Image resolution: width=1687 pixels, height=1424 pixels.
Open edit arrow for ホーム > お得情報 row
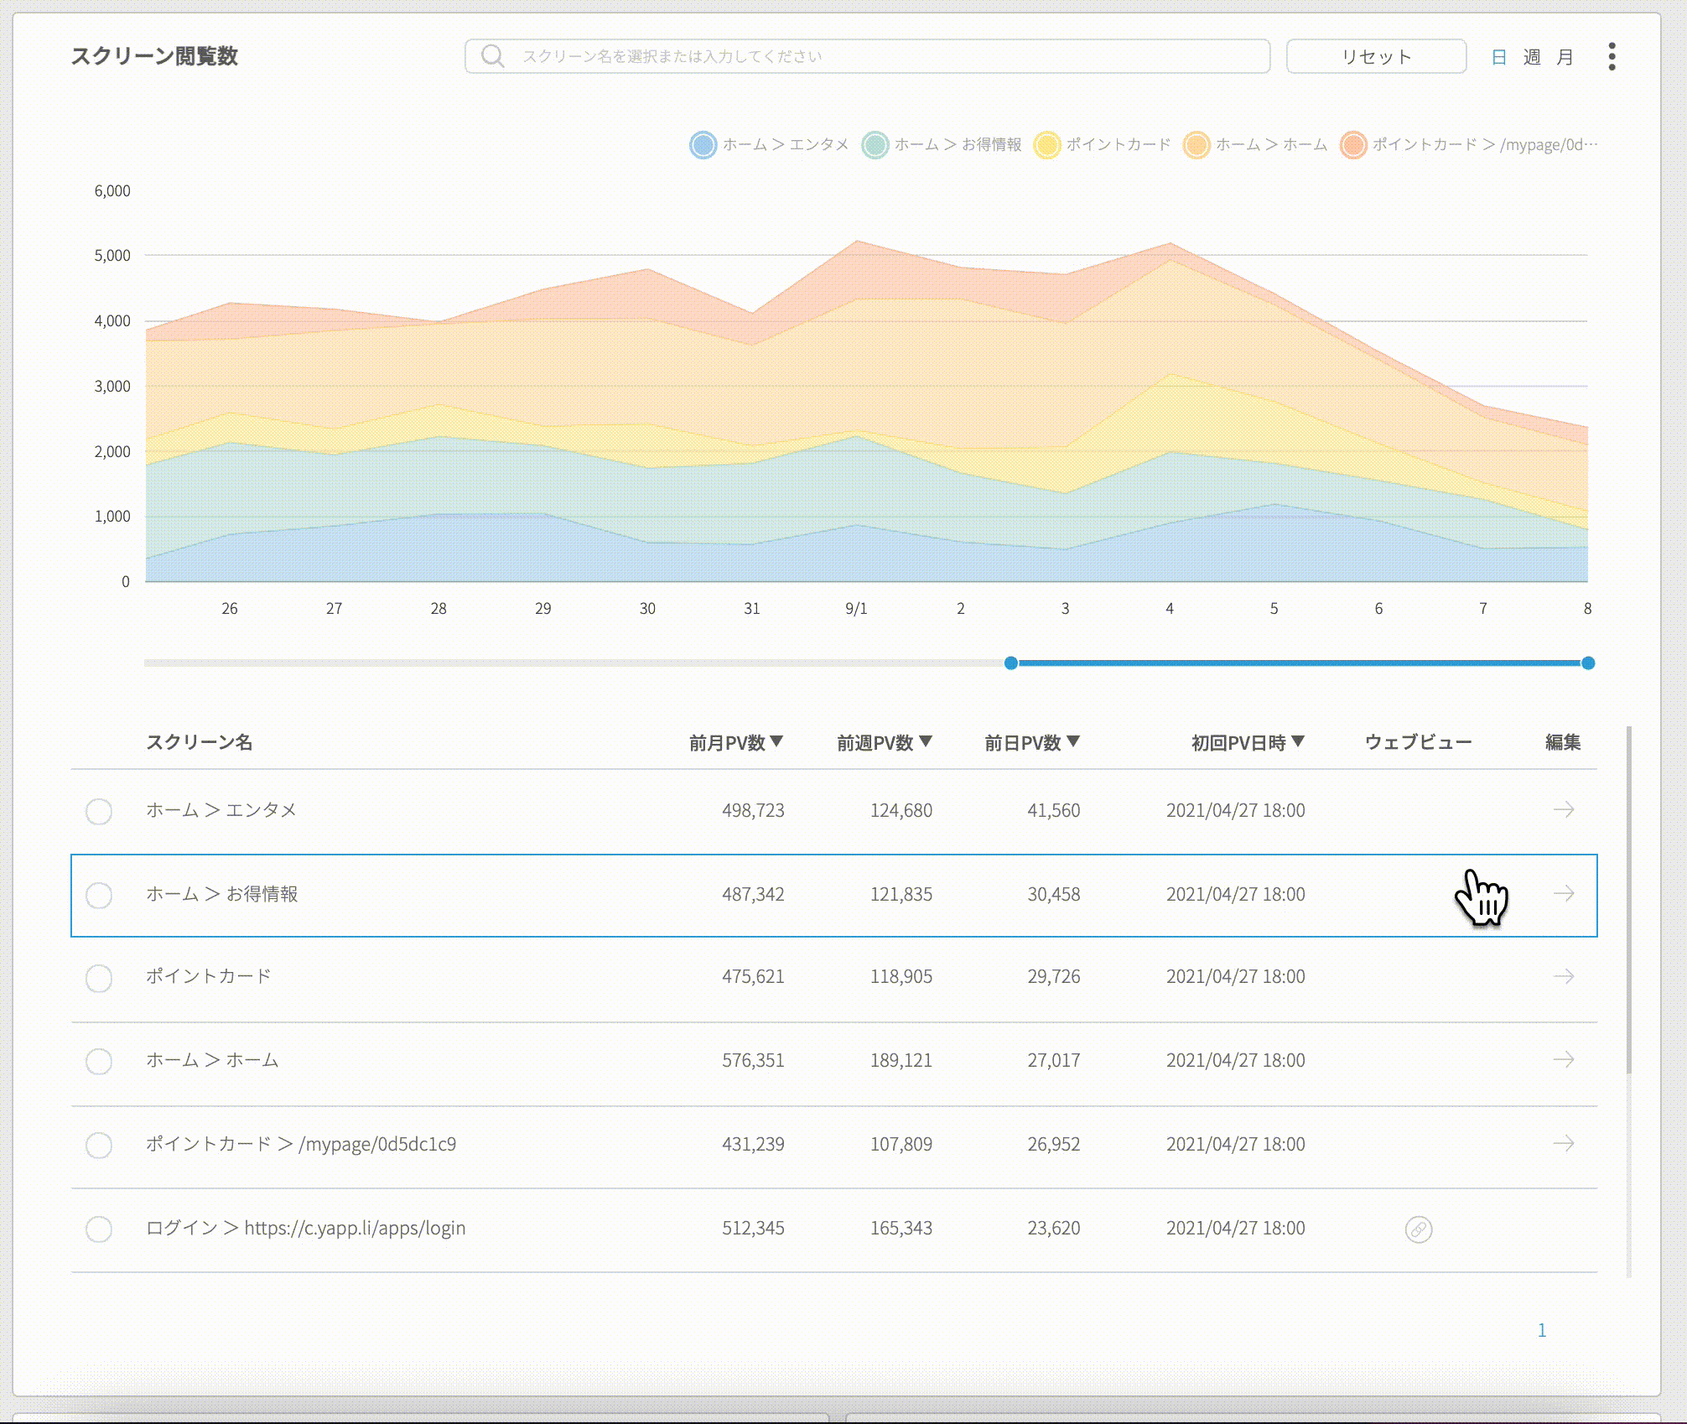[x=1563, y=894]
